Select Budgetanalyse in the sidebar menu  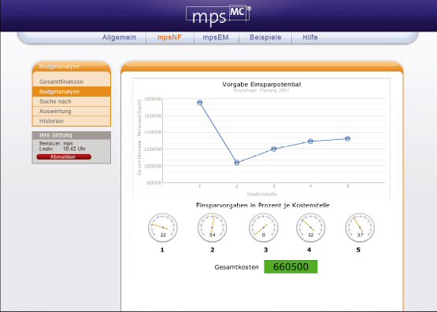(x=72, y=91)
